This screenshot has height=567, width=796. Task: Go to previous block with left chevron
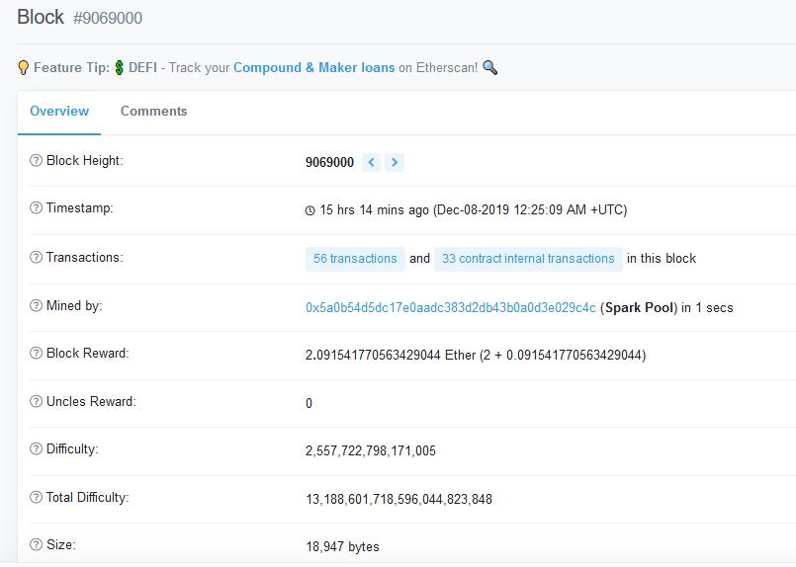click(371, 163)
